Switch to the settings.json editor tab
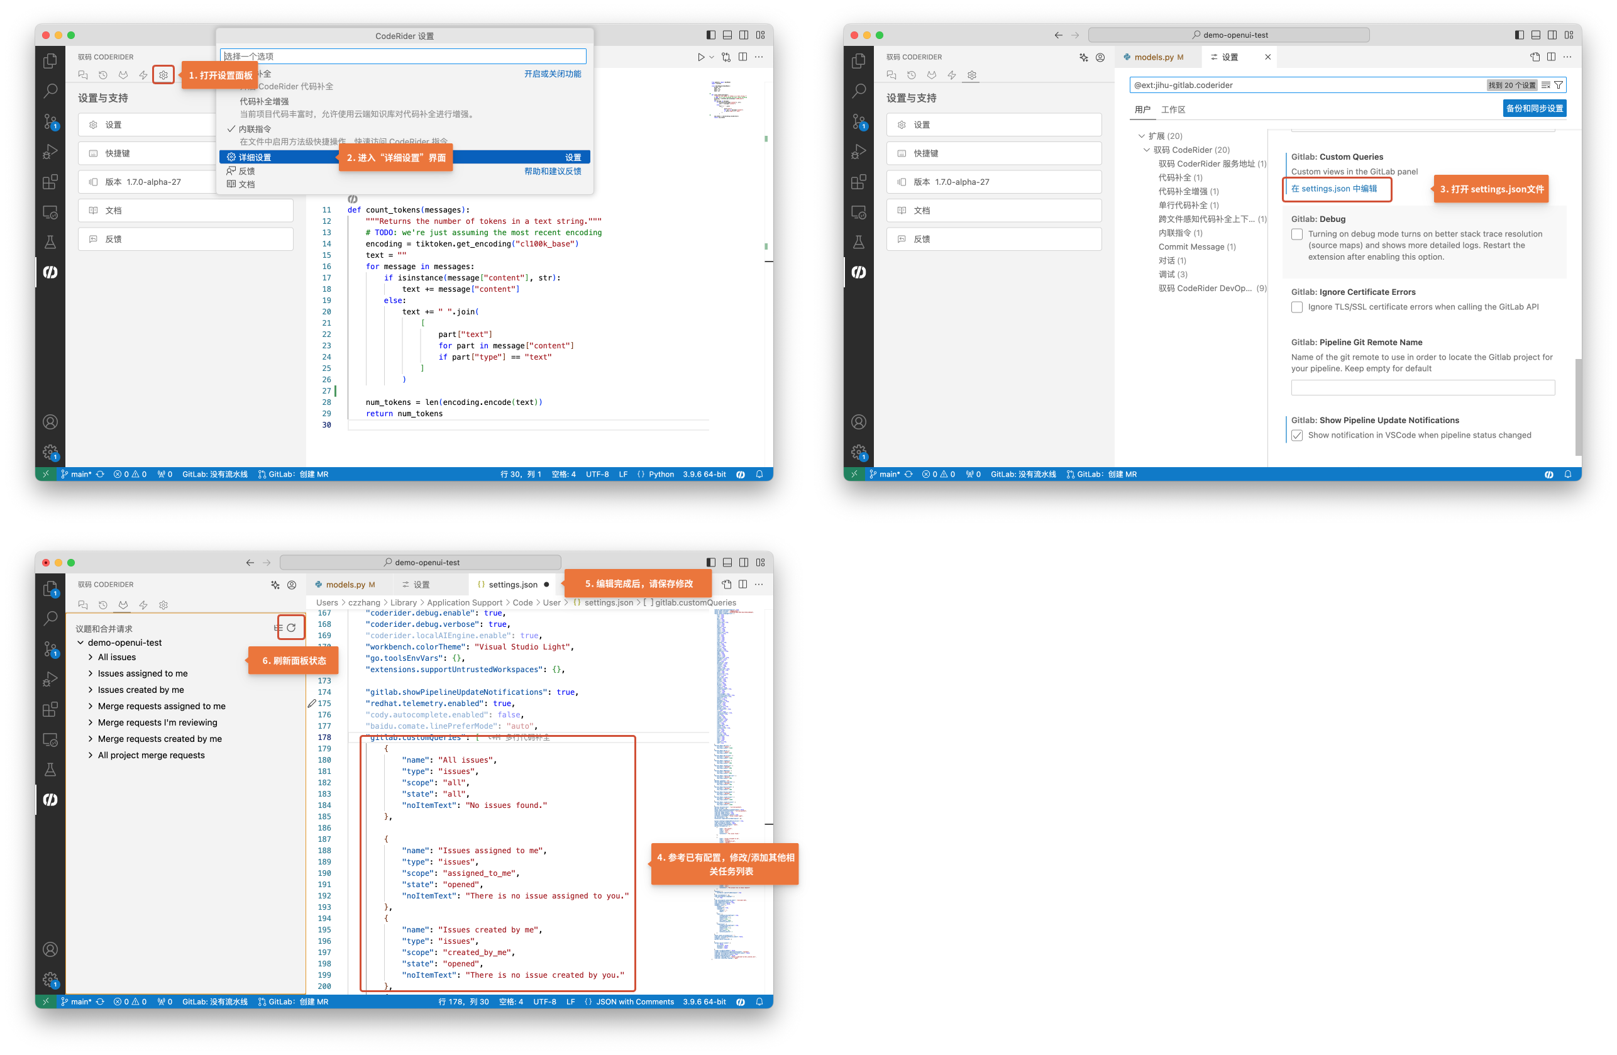1617x1055 pixels. 512,584
